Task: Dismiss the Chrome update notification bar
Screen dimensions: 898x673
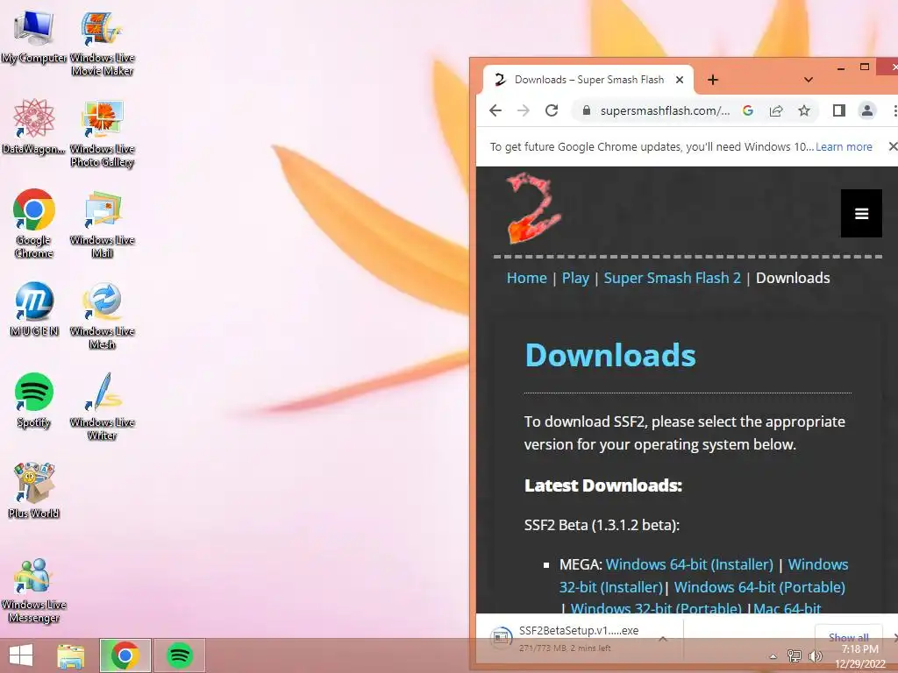Action: 892,146
